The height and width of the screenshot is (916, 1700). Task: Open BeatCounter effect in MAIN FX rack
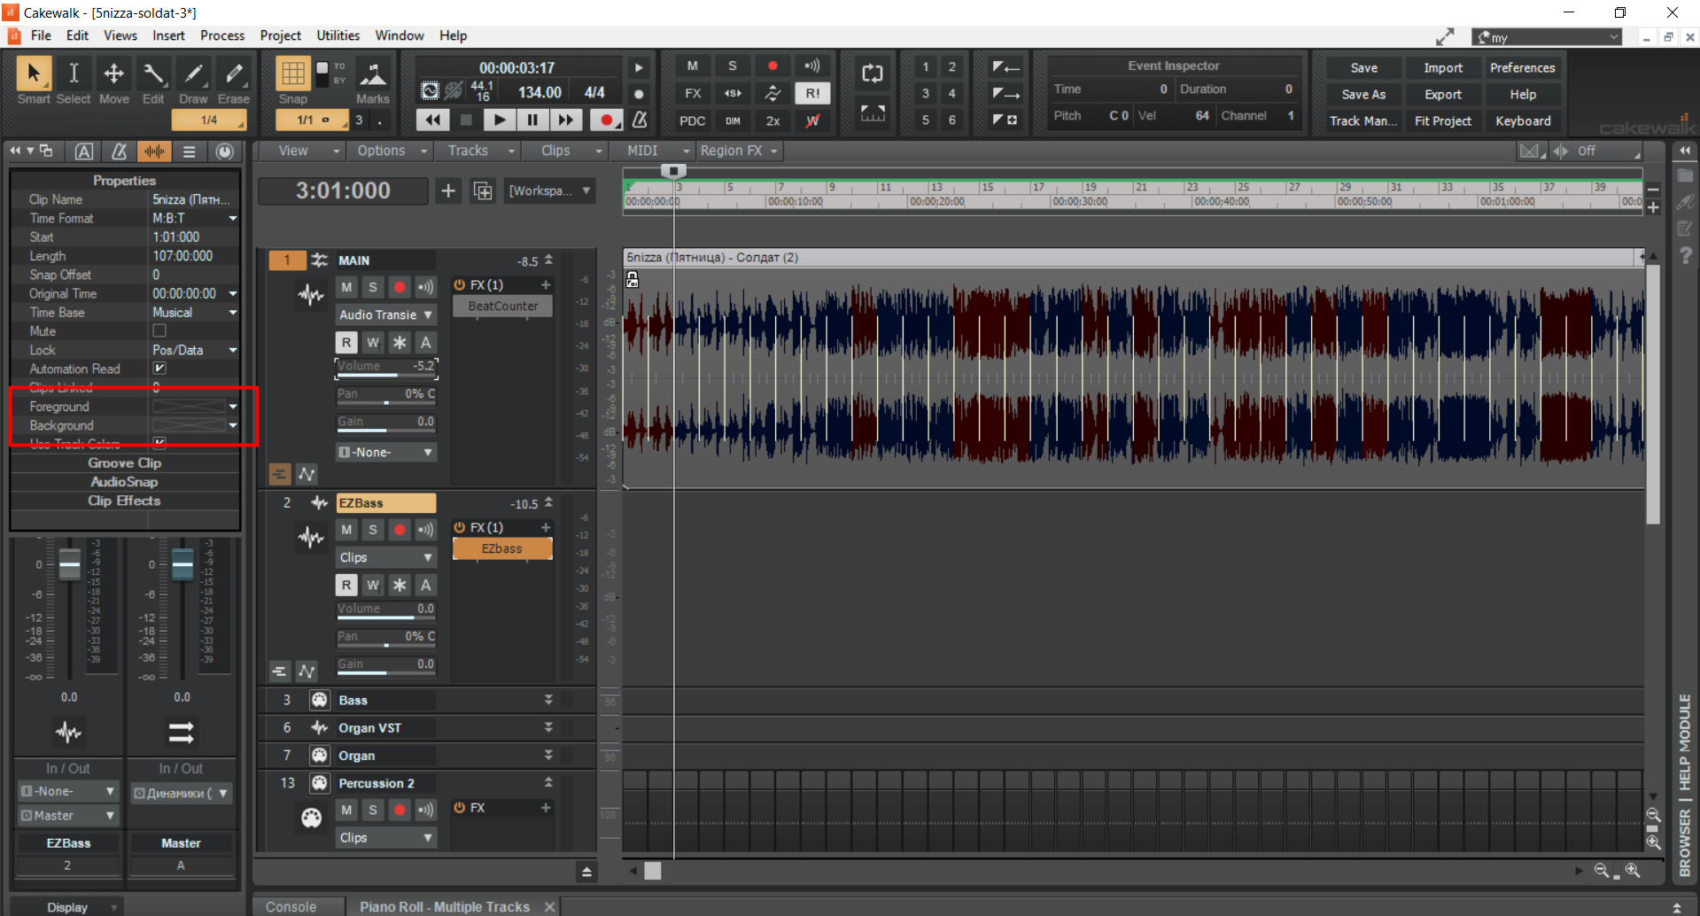502,306
